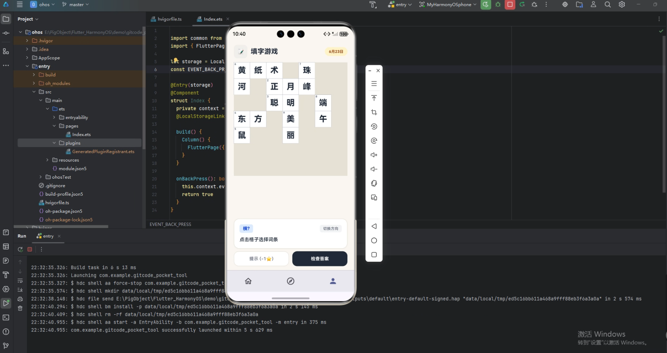Expand the resources folder
Image resolution: width=667 pixels, height=353 pixels.
(x=47, y=160)
